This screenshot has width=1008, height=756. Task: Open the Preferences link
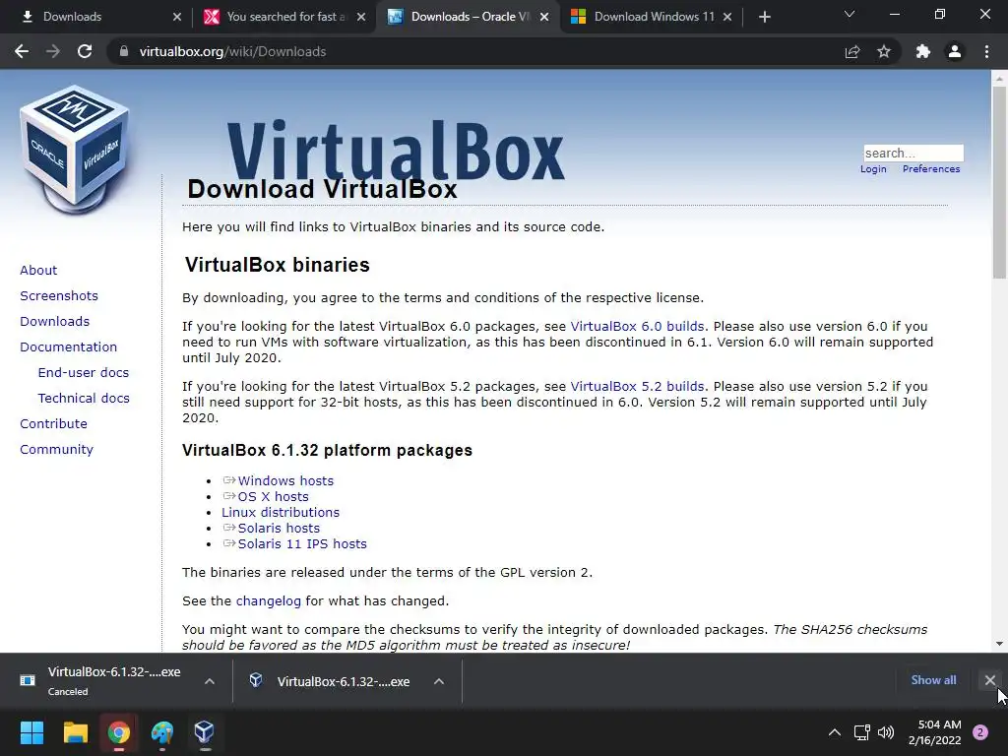(931, 169)
